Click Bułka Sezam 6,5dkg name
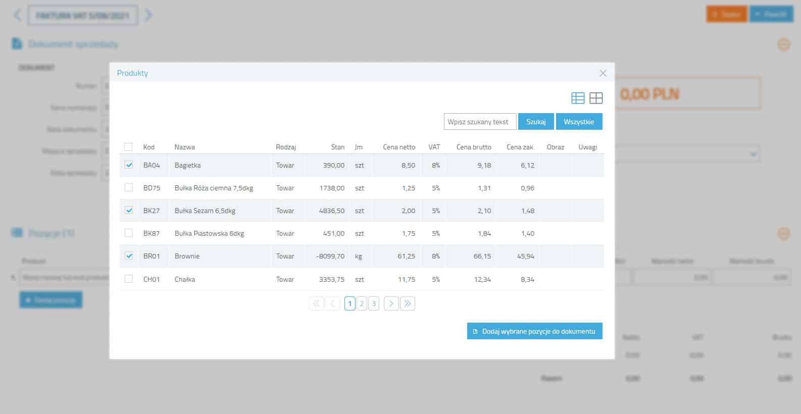The image size is (801, 414). (205, 211)
